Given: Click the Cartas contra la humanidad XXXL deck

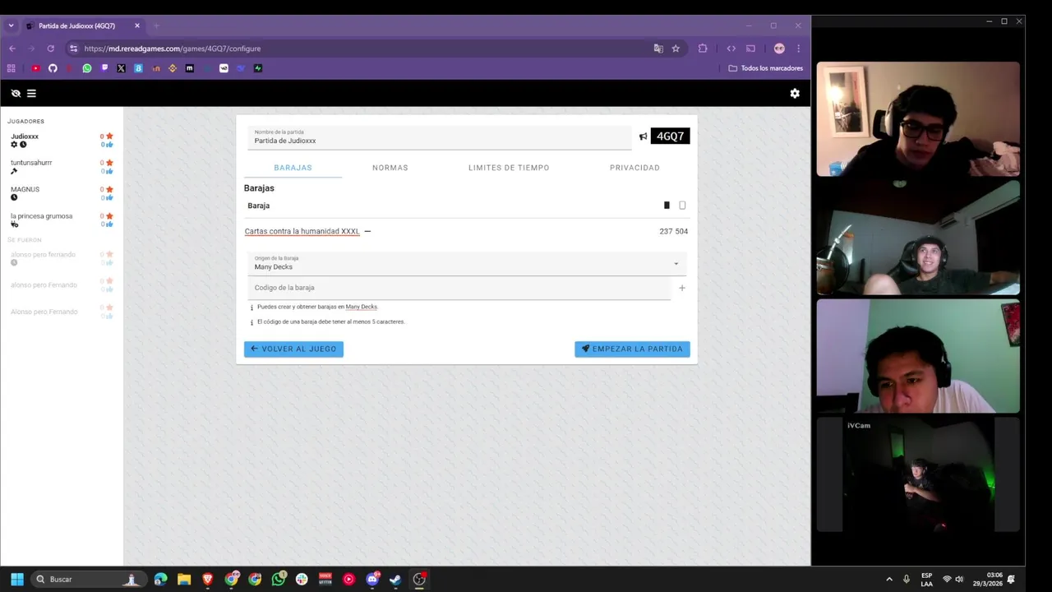Looking at the screenshot, I should click(302, 231).
